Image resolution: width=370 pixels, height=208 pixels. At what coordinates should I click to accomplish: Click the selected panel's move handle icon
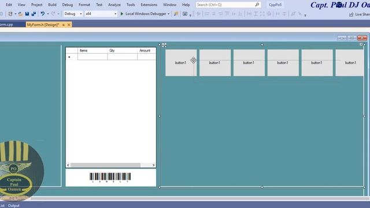click(x=164, y=45)
